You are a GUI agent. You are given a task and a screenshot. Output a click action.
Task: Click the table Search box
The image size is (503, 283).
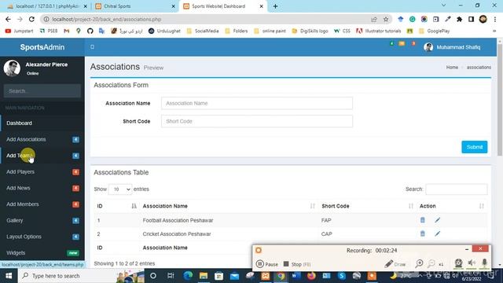click(x=456, y=189)
